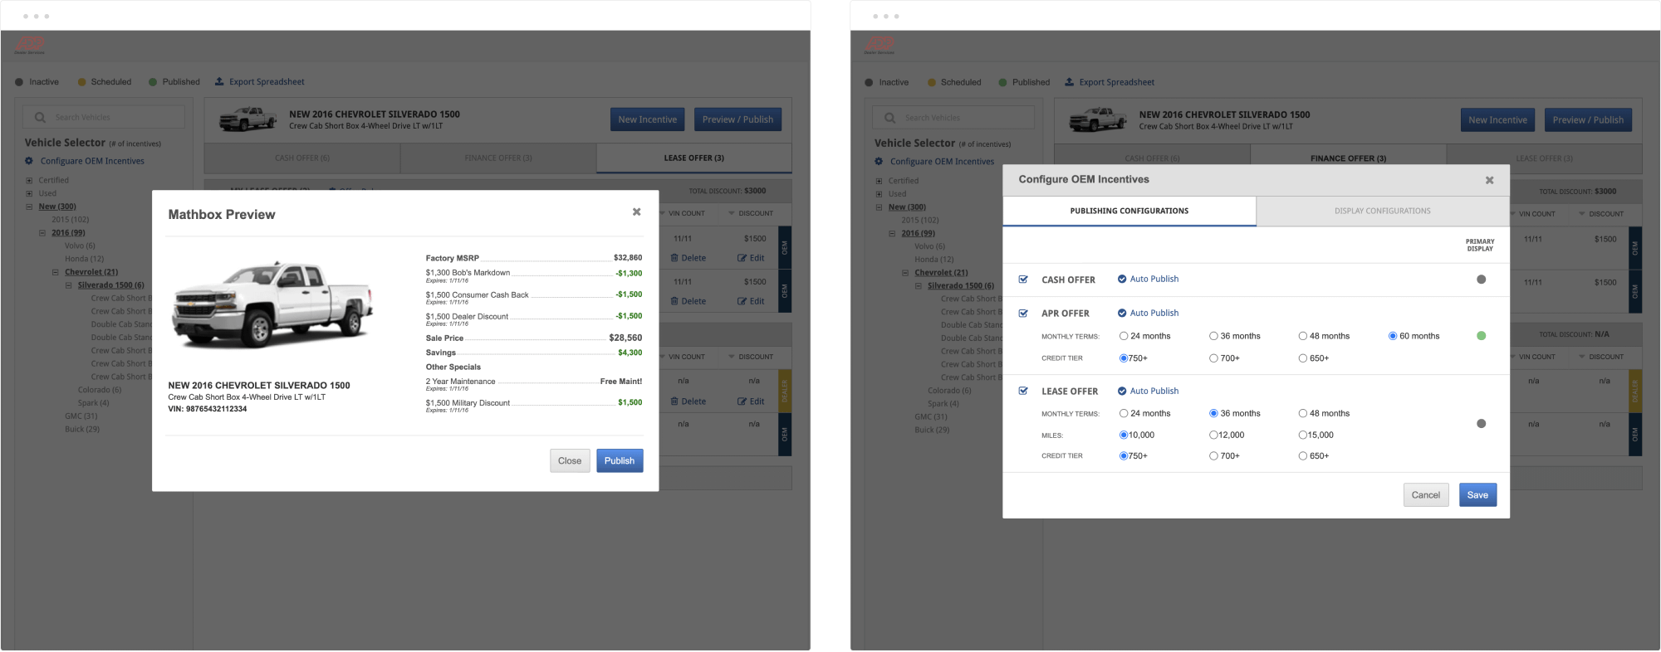
Task: Click the gear icon beside Configuare OEM Incentives in the Mathbox Preview window
Action: [29, 161]
